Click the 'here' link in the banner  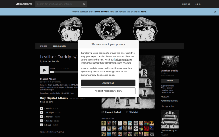[143, 12]
